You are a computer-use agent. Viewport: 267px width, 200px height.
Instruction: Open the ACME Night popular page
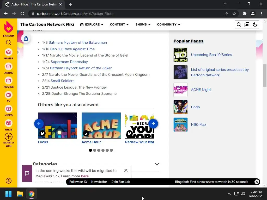pyautogui.click(x=201, y=90)
